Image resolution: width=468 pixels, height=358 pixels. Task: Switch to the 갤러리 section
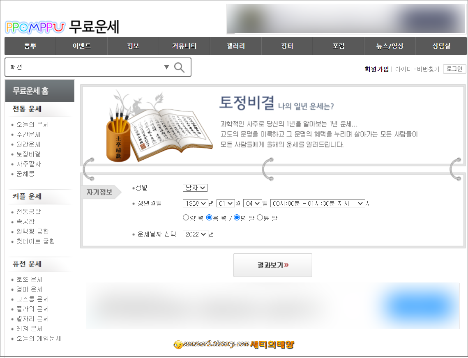235,46
